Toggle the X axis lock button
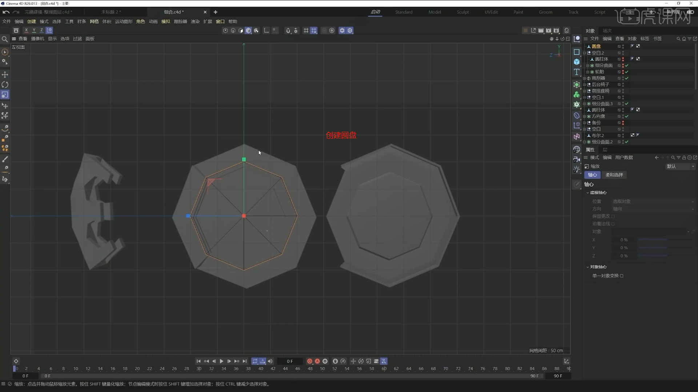The width and height of the screenshot is (698, 392). click(x=26, y=30)
